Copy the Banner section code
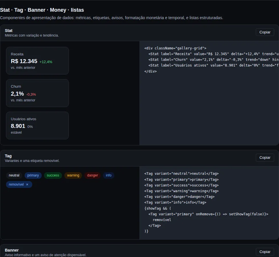 265,252
